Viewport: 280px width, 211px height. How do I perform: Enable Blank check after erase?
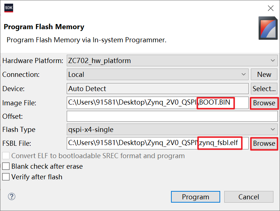pyautogui.click(x=6, y=166)
